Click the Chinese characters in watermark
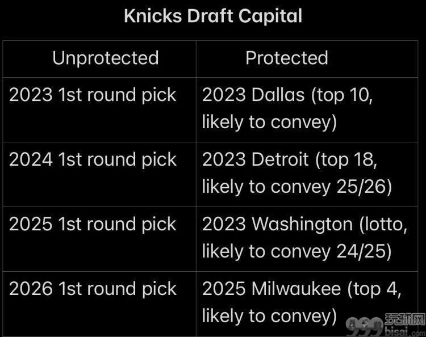 [405, 320]
